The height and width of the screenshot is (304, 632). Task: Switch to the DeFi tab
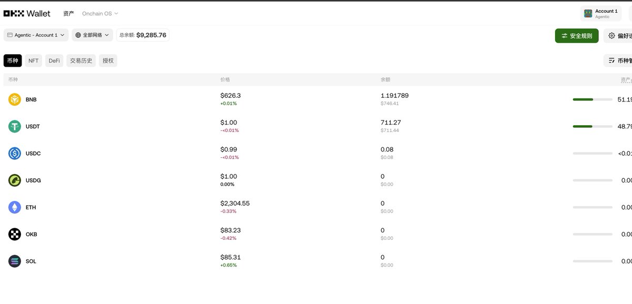pyautogui.click(x=54, y=60)
